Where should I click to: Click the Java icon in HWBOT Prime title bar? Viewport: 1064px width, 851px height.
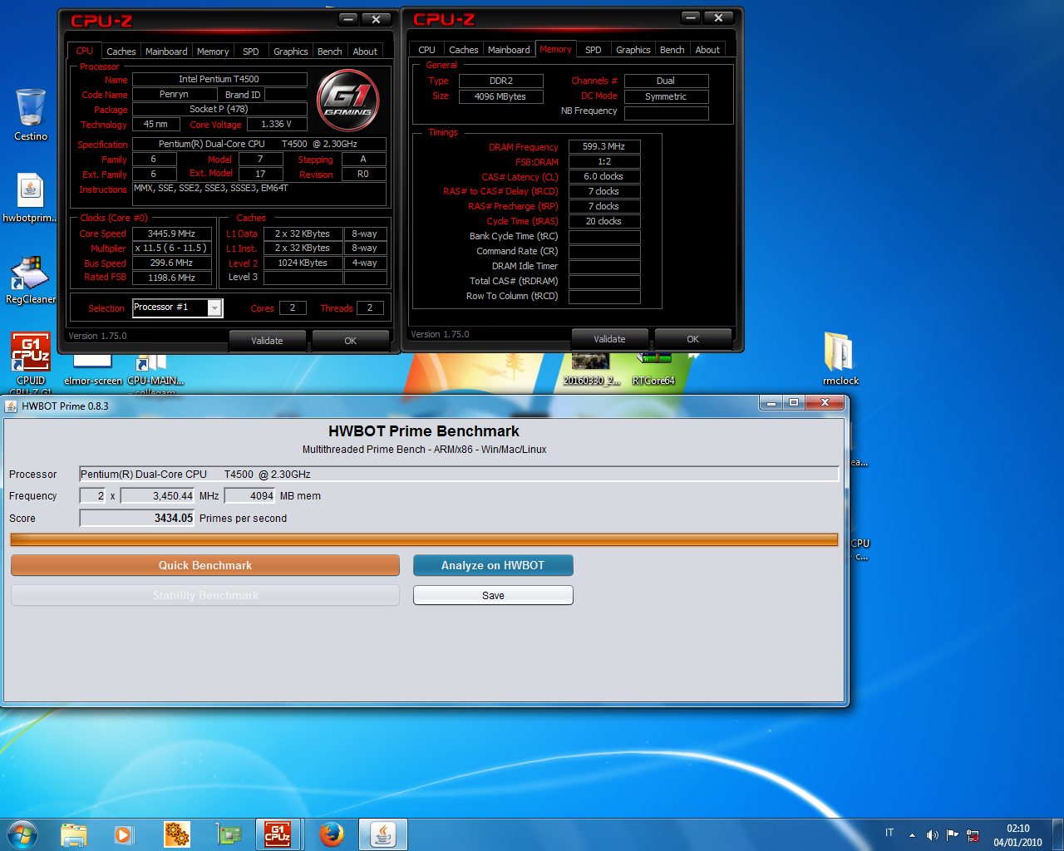point(11,406)
